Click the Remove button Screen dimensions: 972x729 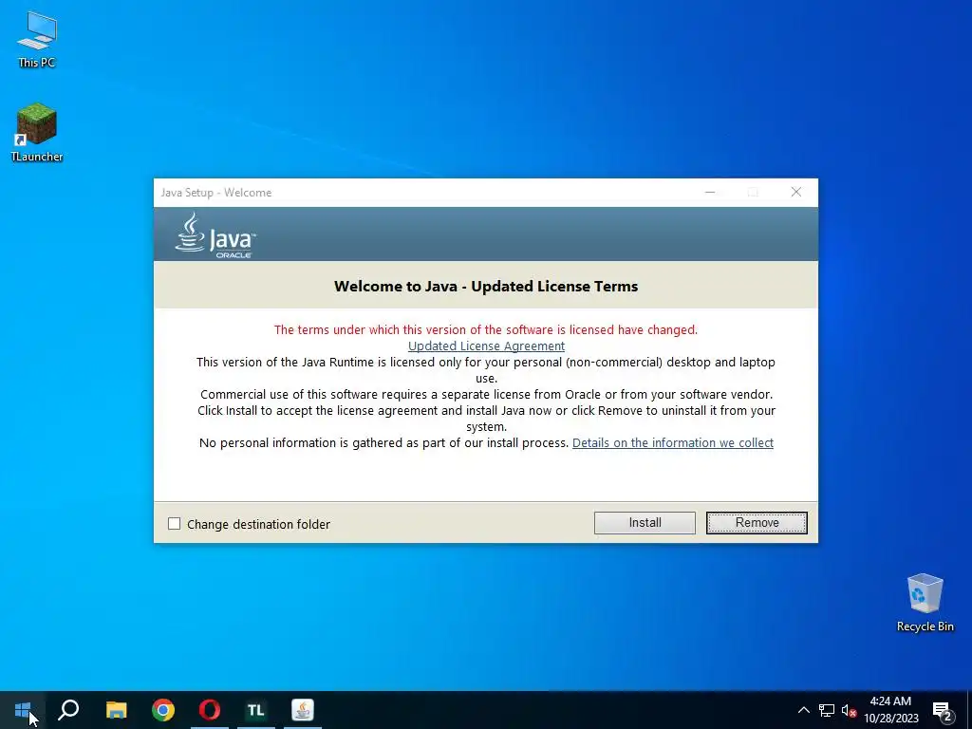[757, 523]
